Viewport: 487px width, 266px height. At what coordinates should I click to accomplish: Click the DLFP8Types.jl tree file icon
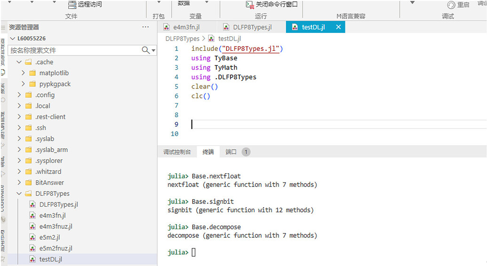click(32, 204)
